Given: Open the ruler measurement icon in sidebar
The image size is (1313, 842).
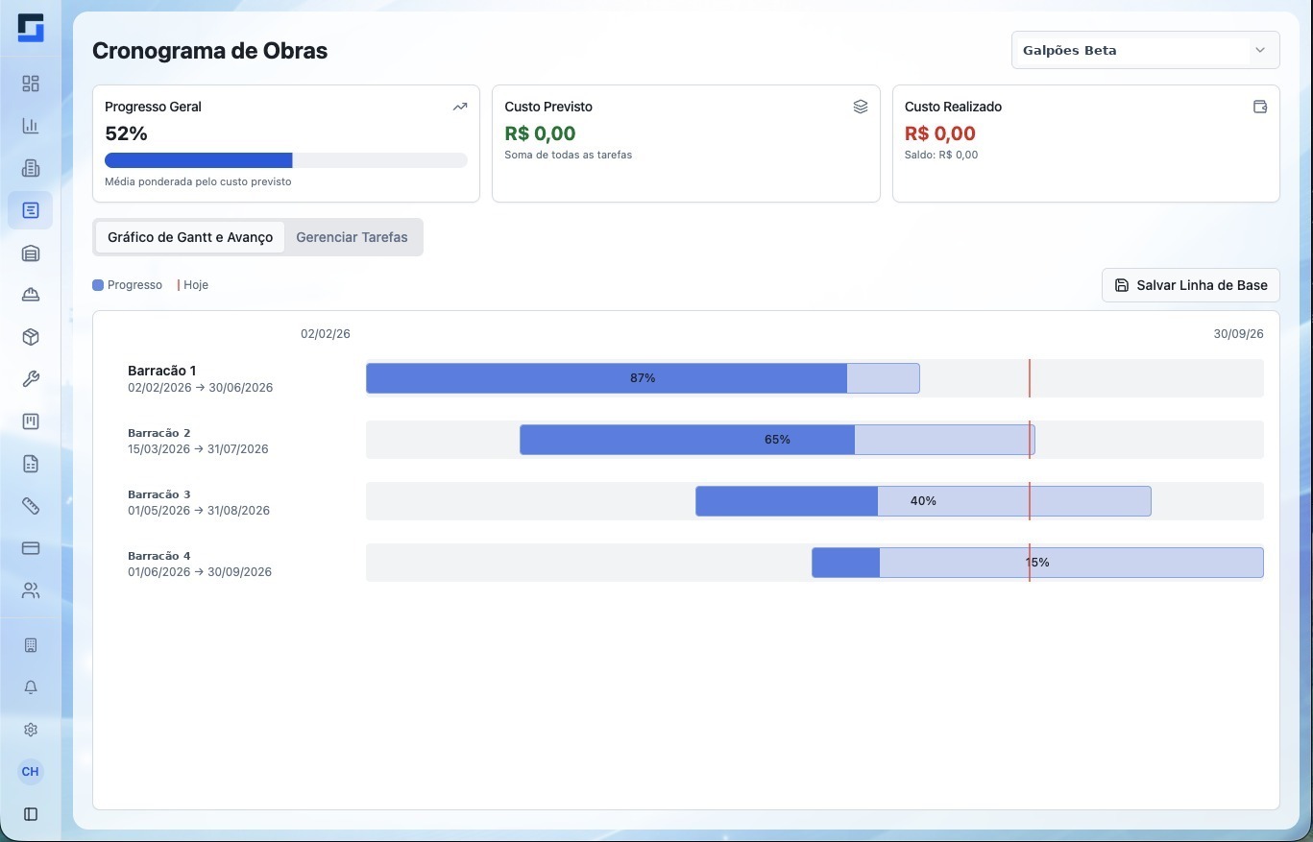Looking at the screenshot, I should point(31,506).
